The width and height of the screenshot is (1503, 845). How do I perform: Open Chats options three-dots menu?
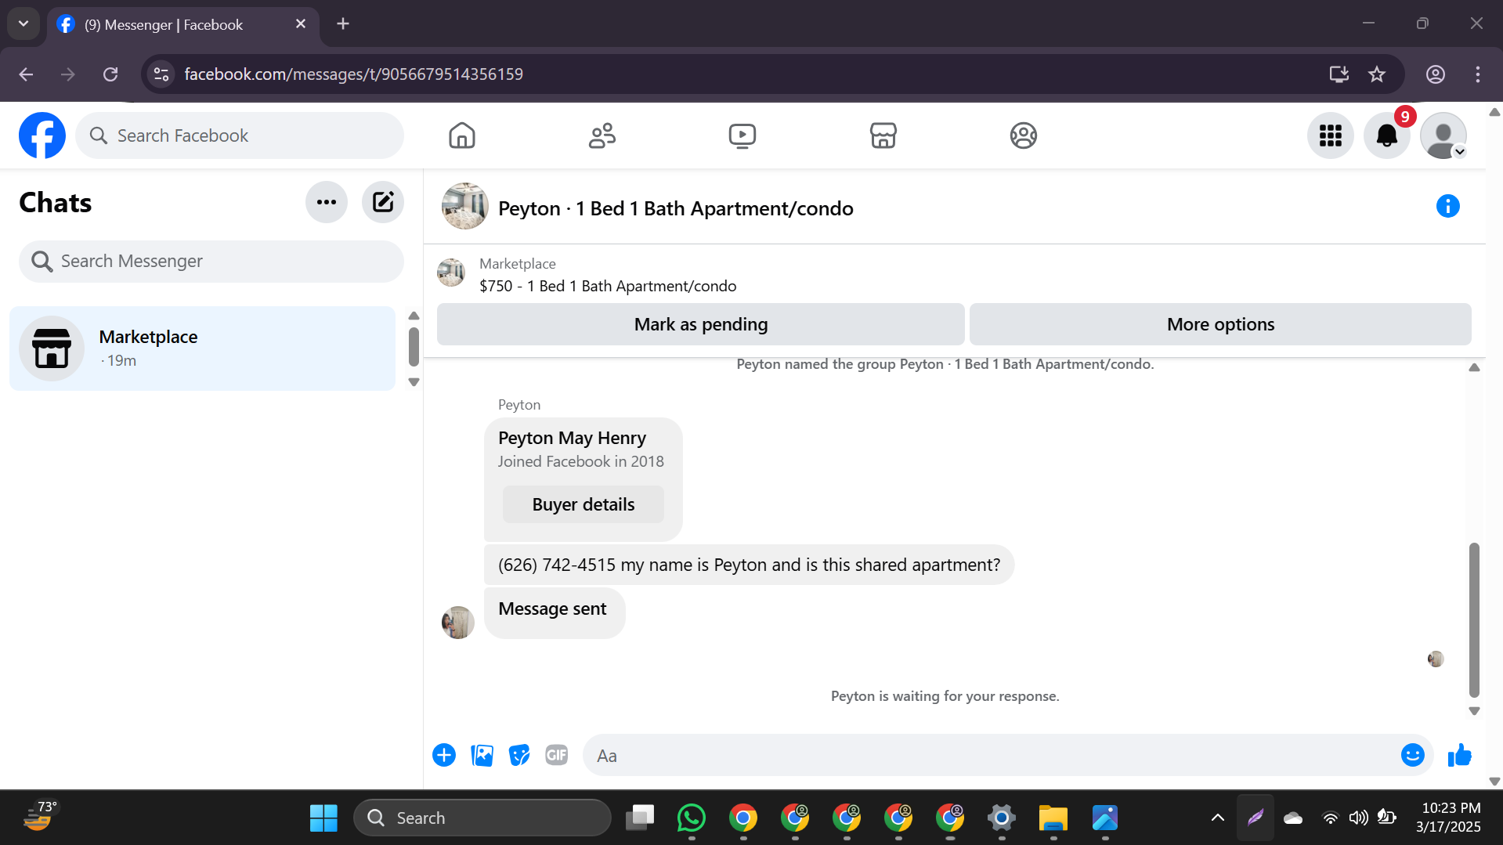coord(327,202)
